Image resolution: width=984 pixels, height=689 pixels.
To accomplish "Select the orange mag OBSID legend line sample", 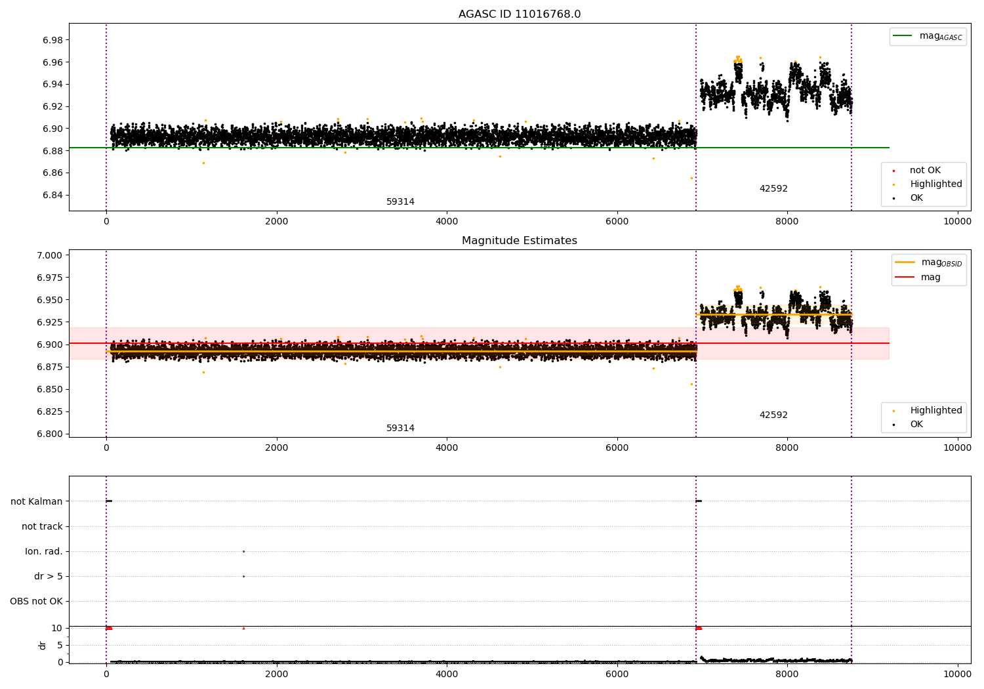I will click(905, 262).
